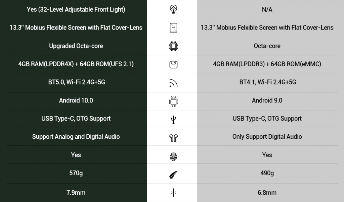
Task: Click the wireless signal icon
Action: [x=173, y=83]
